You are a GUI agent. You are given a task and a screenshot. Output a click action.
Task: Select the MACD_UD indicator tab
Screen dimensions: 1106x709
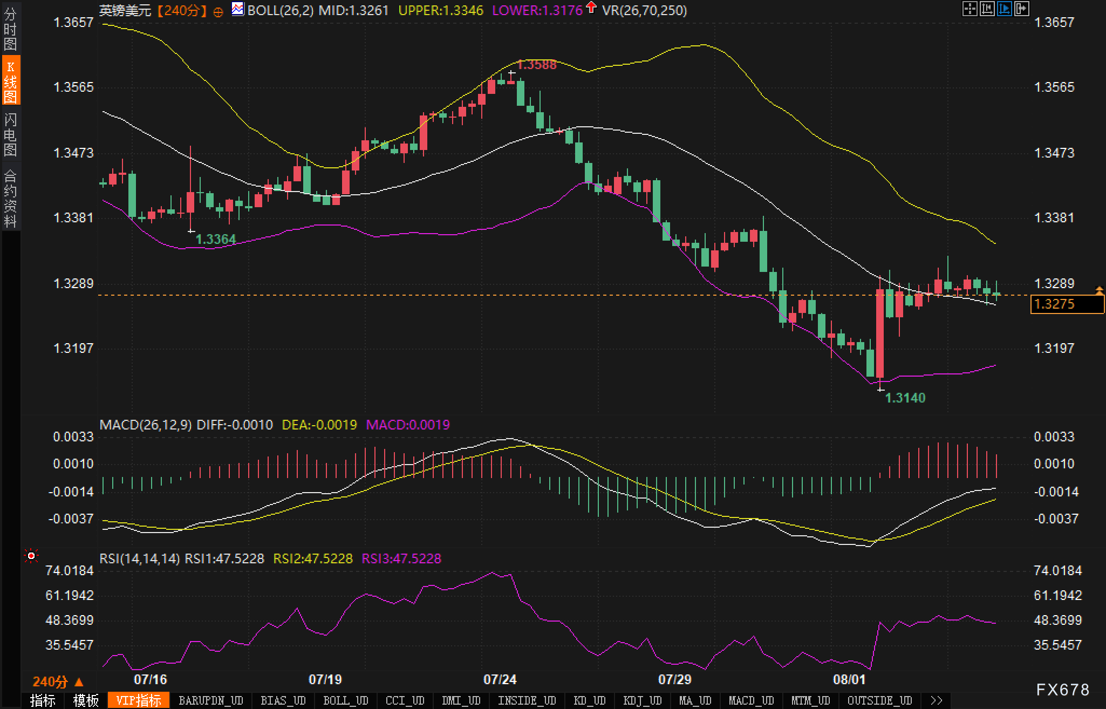click(751, 700)
